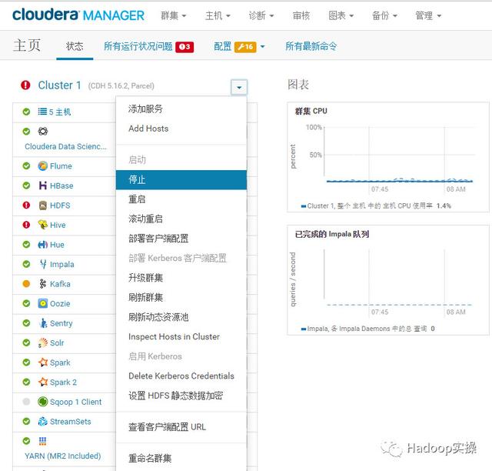This screenshot has height=471, width=492.
Task: Open the 5 主机 hosts link
Action: pyautogui.click(x=60, y=112)
